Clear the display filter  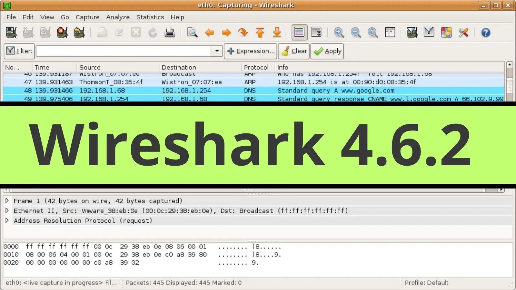[x=294, y=51]
